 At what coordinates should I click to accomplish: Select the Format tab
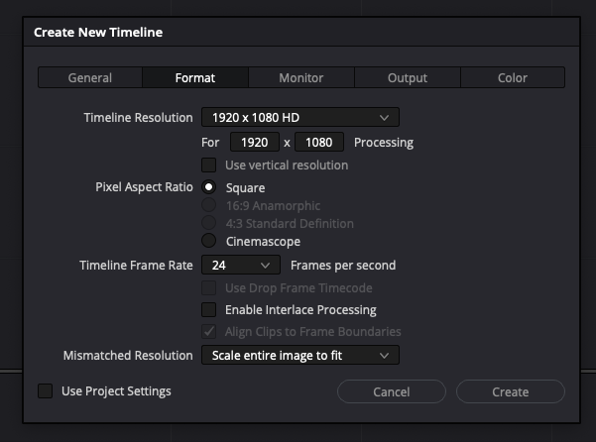point(195,77)
